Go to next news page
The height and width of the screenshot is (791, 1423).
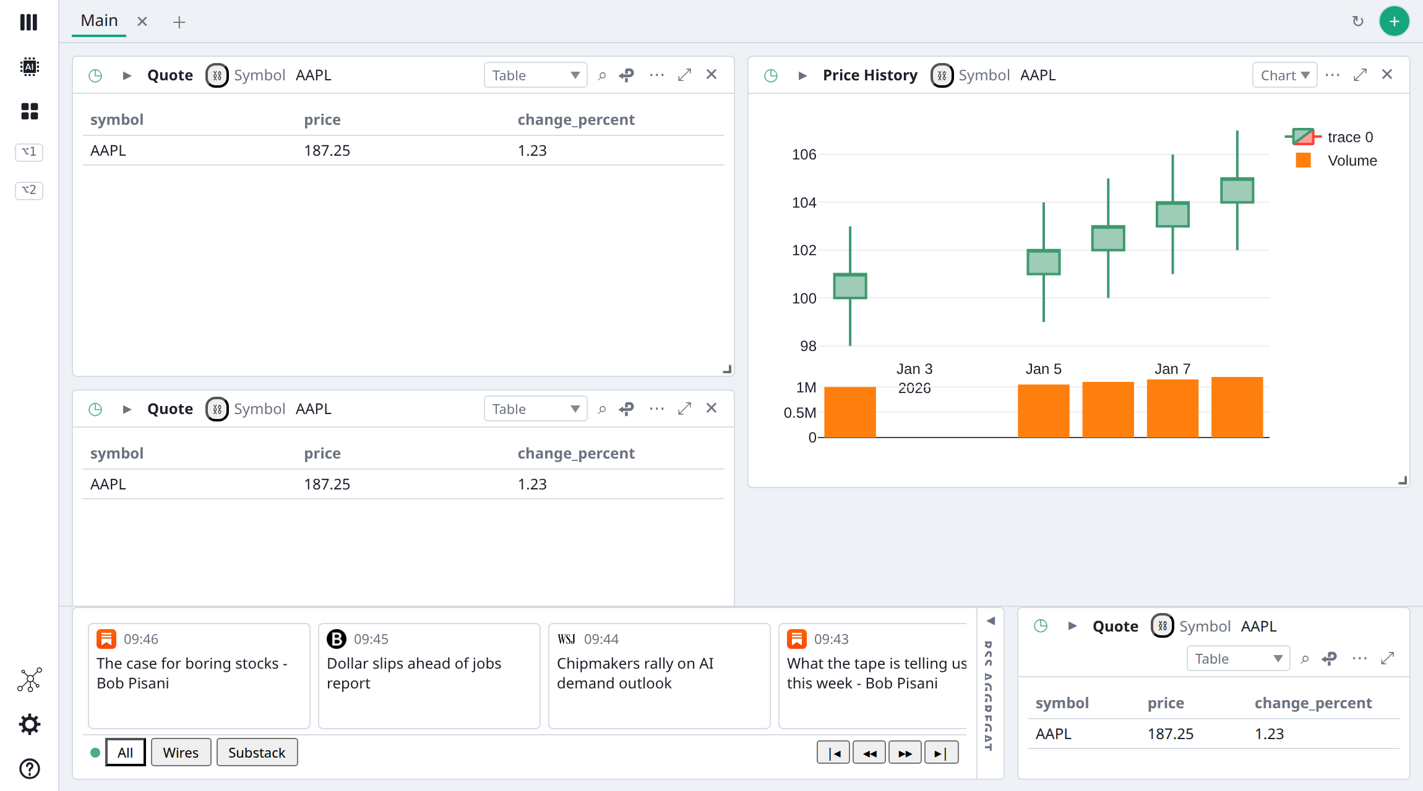pos(905,753)
